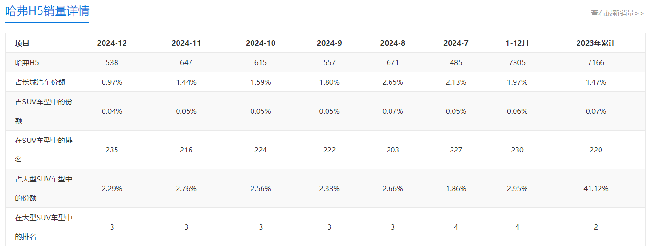Select the 41.12% share cell

tap(596, 189)
